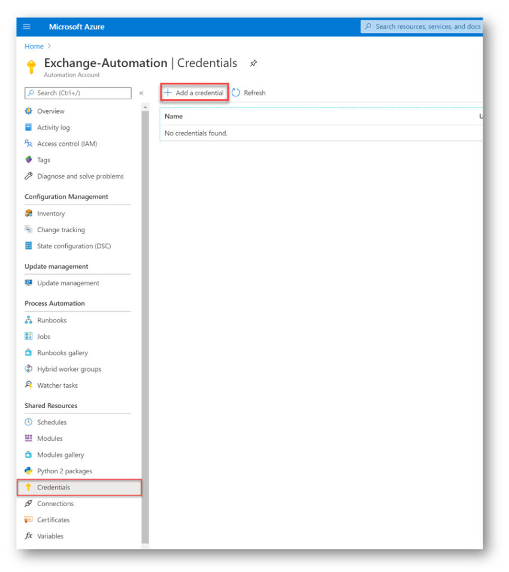Click the Hybrid worker groups icon
This screenshot has width=509, height=572.
coord(29,369)
